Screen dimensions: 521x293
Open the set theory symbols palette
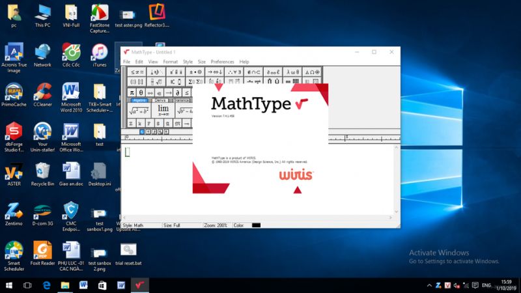click(253, 72)
